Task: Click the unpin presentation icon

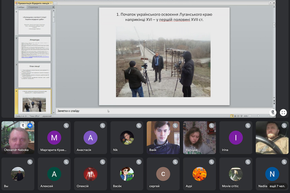Action: click(273, 113)
